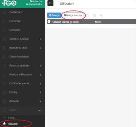Click the trash delete icon
The width and height of the screenshot is (138, 127).
point(95,16)
